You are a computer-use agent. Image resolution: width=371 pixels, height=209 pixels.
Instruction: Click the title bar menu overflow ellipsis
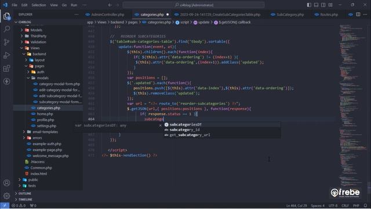(x=85, y=5)
